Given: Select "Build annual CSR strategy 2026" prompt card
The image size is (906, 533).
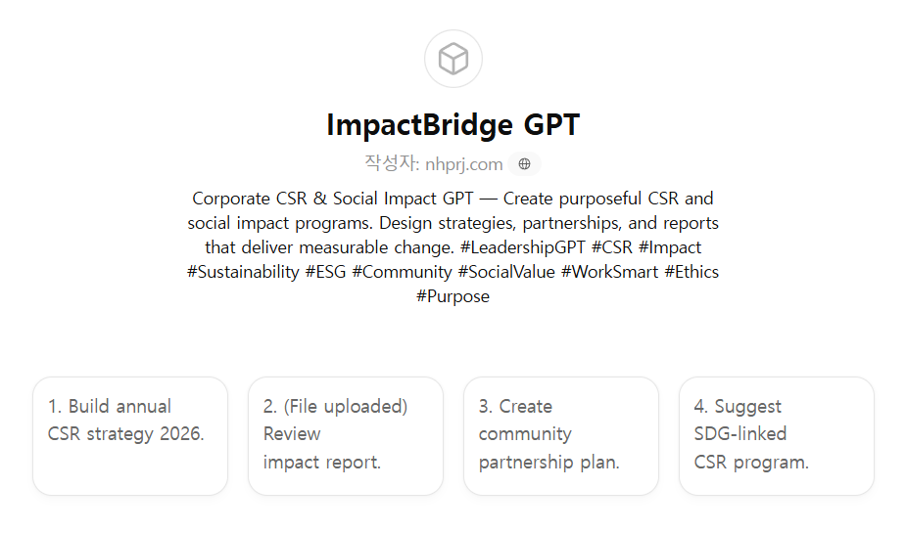Looking at the screenshot, I should coord(130,435).
